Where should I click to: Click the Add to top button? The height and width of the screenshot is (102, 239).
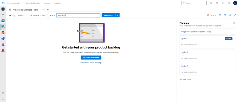(x=109, y=15)
